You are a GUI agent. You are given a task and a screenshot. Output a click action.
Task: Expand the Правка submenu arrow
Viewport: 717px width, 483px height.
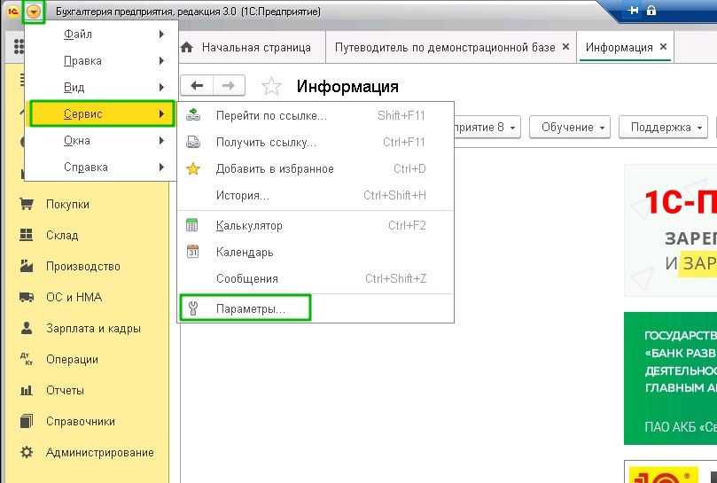[161, 61]
